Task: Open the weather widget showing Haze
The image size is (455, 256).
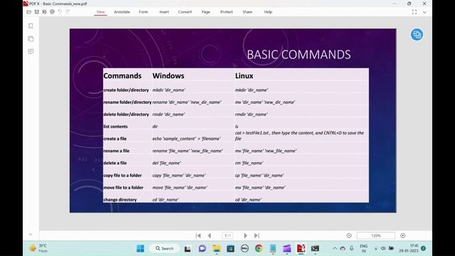Action: coord(38,248)
